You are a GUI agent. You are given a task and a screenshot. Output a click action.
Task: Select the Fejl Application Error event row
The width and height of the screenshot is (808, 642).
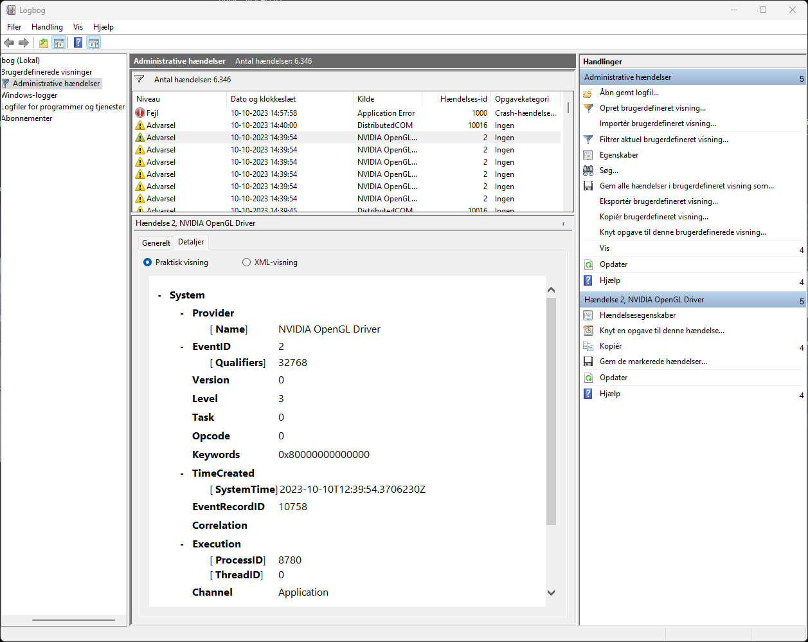pos(346,113)
